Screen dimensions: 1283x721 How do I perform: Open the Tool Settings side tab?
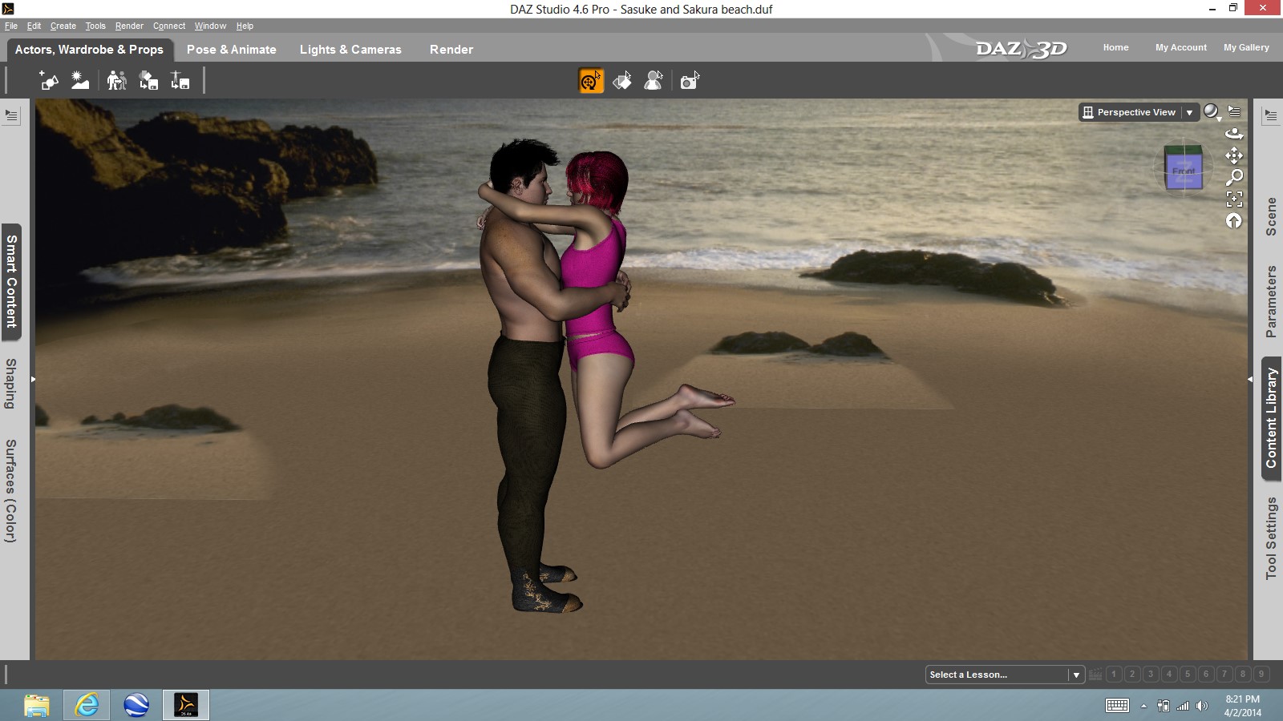[x=1271, y=538]
